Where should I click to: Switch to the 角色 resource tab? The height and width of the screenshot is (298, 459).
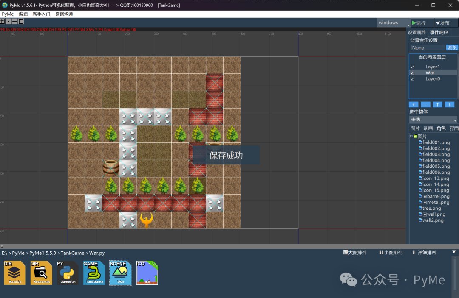click(x=441, y=128)
